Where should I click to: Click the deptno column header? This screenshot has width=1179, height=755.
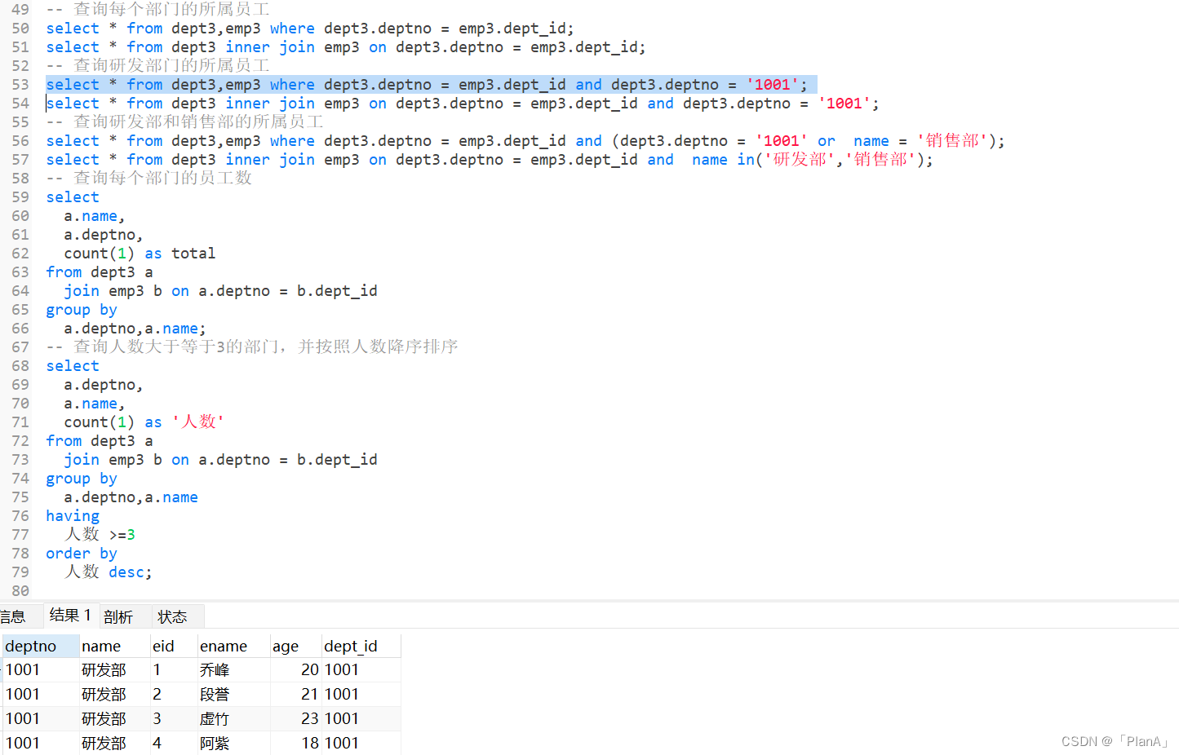point(40,646)
